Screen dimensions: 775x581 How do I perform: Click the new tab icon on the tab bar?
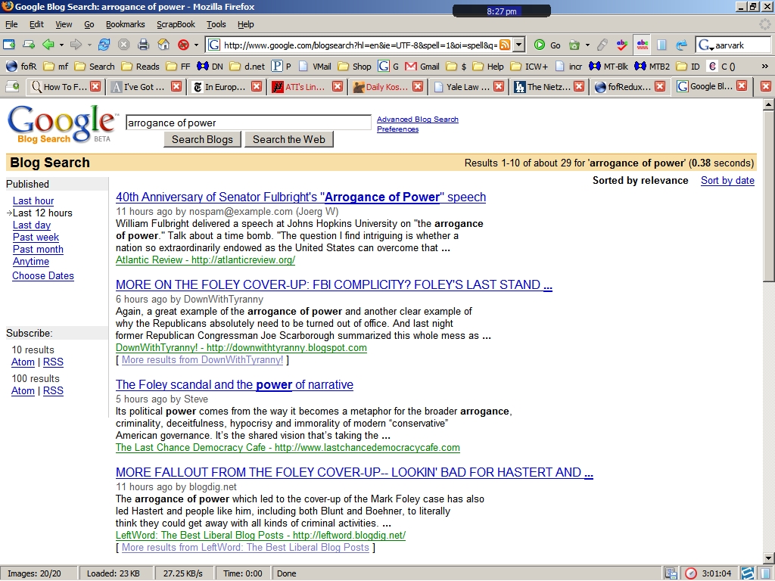coord(12,87)
